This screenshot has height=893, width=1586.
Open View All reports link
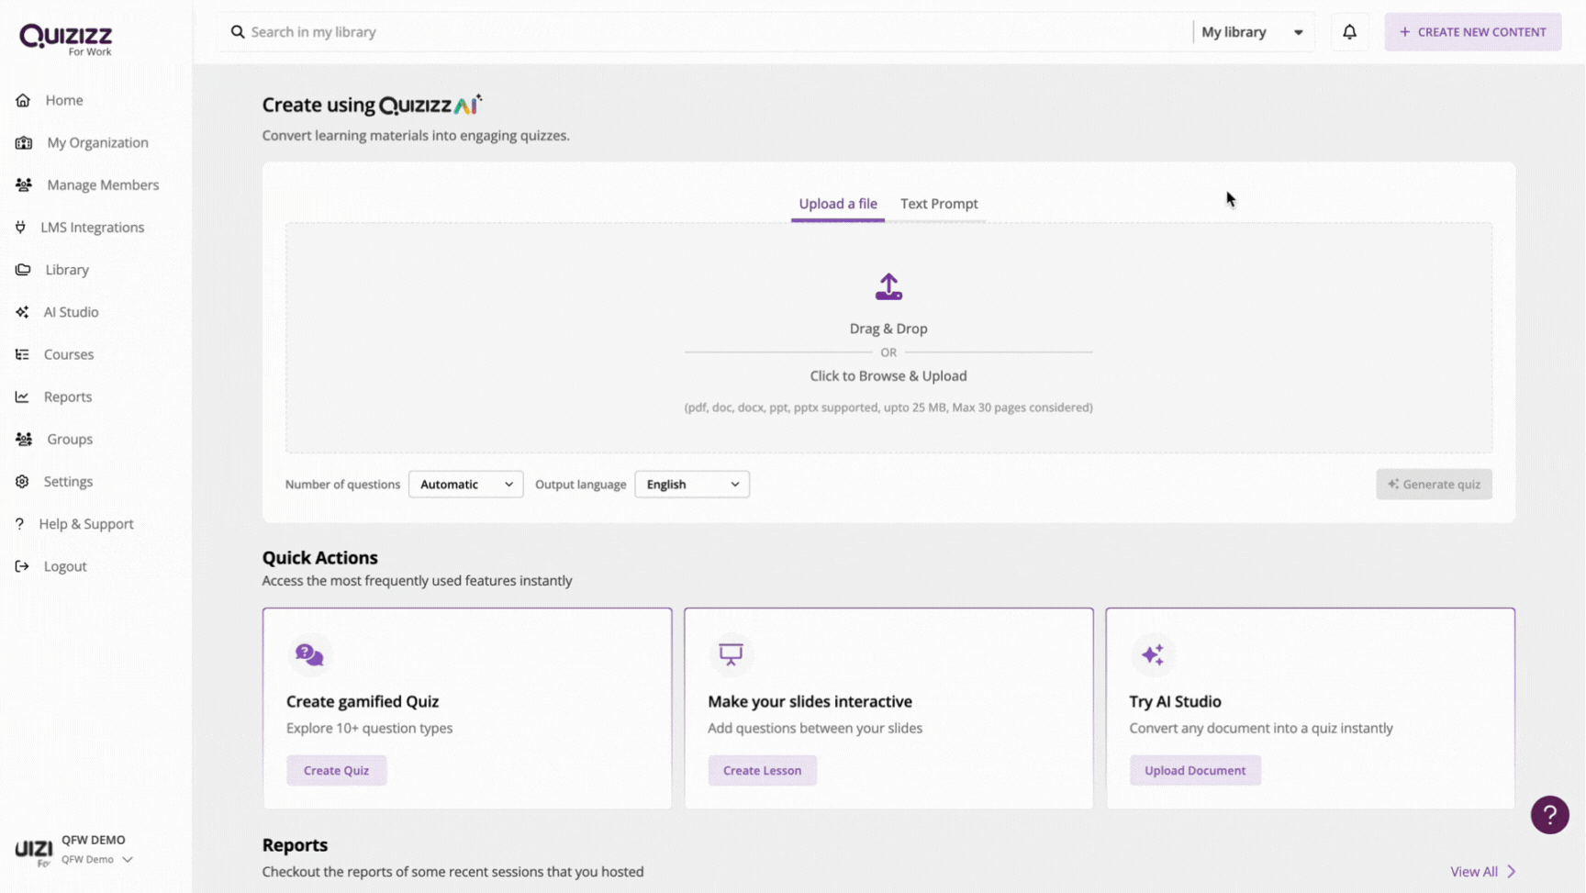point(1473,872)
